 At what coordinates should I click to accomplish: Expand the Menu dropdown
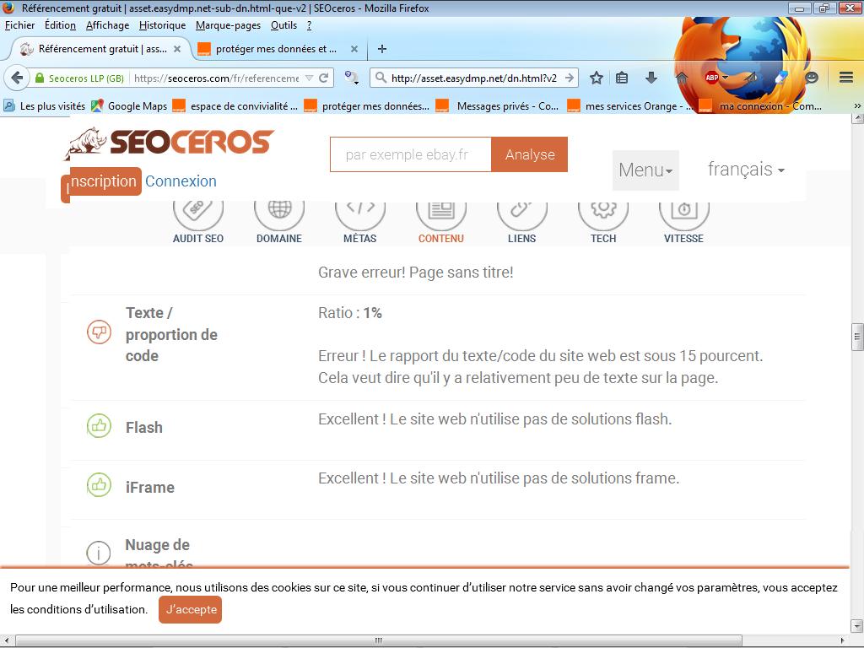pos(645,170)
